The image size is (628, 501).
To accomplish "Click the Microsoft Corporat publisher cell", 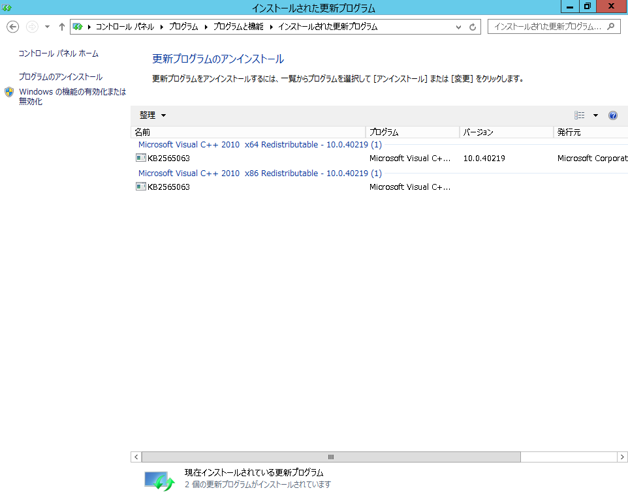I will (592, 158).
